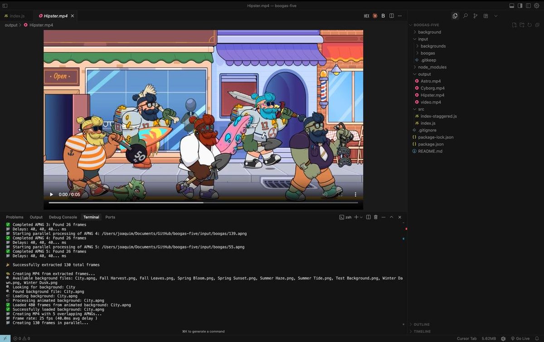Maximize the panel with the caret-up toggle
544x342 pixels.
click(391, 217)
